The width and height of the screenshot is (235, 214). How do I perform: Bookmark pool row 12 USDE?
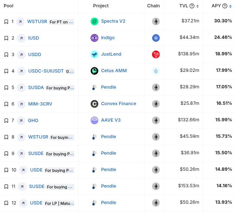coord(6,203)
